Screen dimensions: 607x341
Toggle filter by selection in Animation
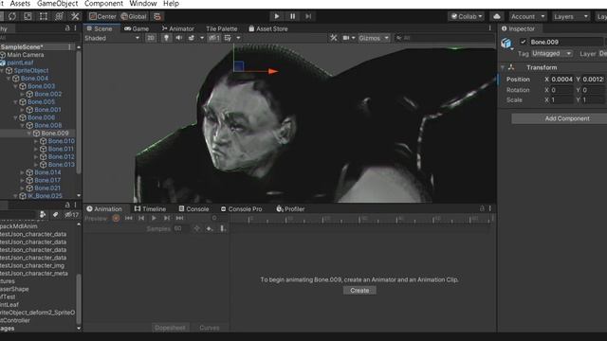(x=197, y=229)
